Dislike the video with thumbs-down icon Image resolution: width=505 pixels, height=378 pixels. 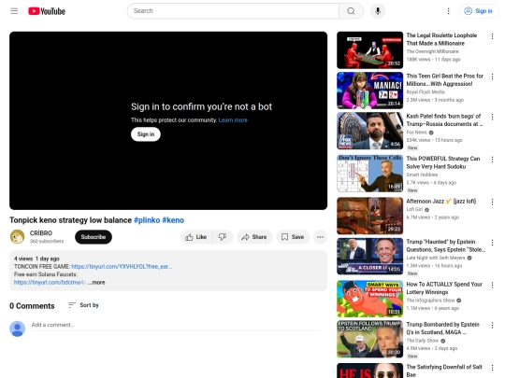click(223, 237)
